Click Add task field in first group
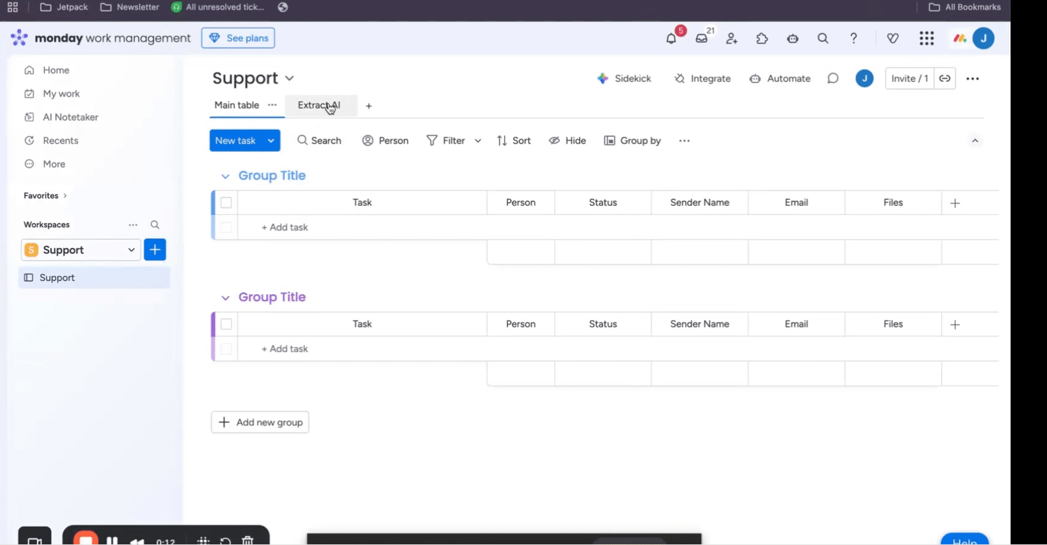1047x545 pixels. (285, 227)
